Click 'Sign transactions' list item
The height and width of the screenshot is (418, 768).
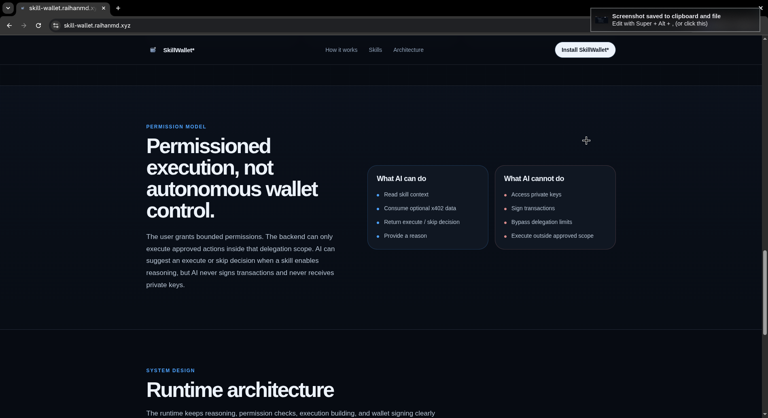pos(533,208)
